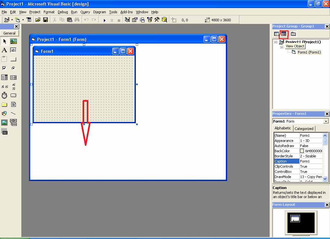Viewport: 330px width, 239px height.
Task: Start the program with Run button
Action: tap(105, 20)
